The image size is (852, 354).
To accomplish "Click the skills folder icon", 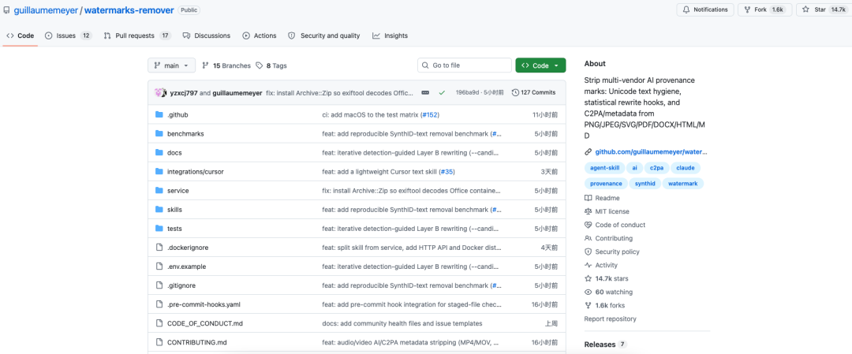I will [159, 210].
